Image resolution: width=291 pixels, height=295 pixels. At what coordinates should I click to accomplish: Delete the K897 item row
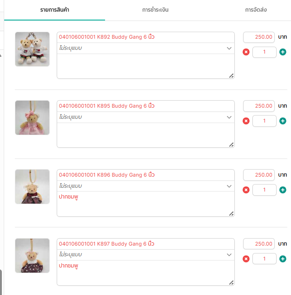(246, 259)
